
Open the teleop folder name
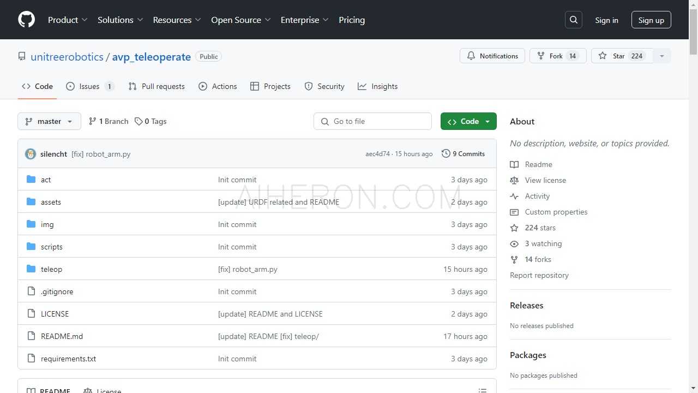coord(51,269)
